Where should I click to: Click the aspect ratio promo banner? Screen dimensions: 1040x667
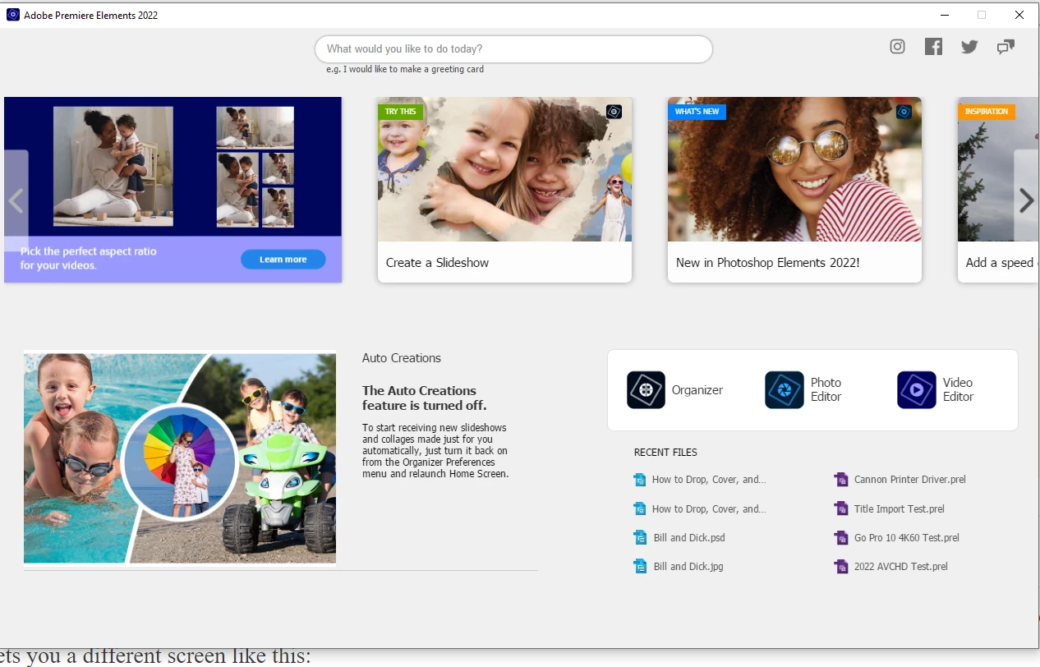pos(173,190)
